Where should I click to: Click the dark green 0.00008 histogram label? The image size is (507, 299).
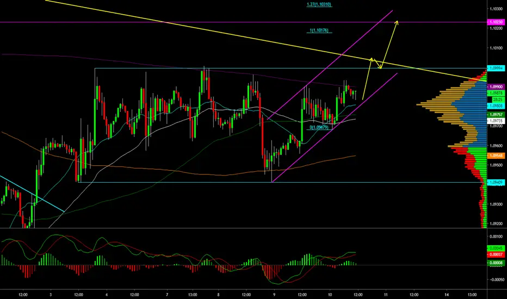click(x=496, y=263)
